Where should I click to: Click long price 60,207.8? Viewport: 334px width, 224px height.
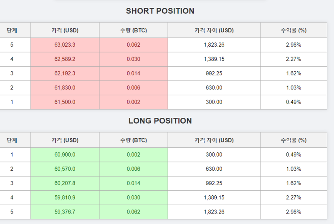(x=65, y=183)
